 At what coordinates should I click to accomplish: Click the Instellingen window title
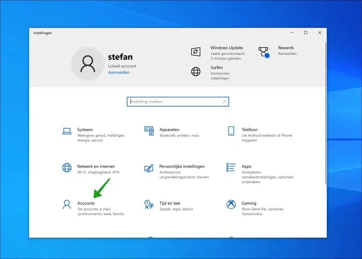(43, 33)
